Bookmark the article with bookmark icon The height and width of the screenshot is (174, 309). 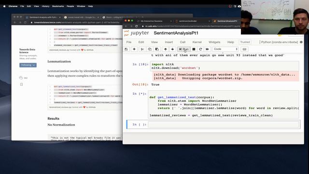click(21, 85)
